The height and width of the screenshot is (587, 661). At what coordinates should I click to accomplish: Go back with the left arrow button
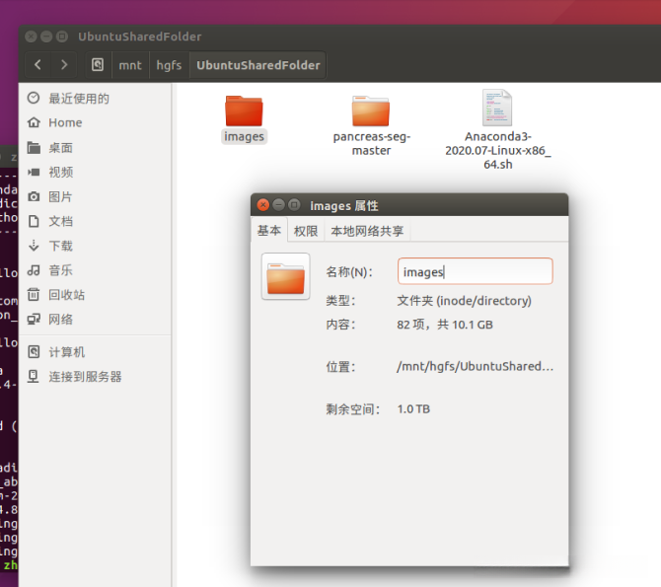[37, 65]
